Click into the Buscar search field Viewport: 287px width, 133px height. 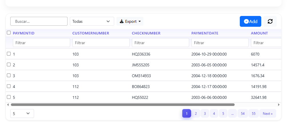[x=39, y=21]
